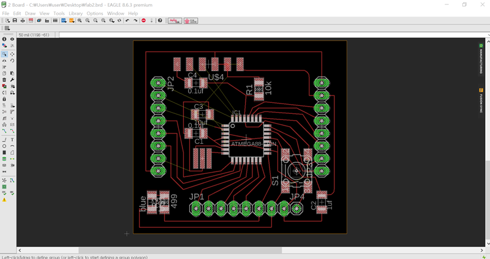Viewport: 490px width, 259px height.
Task: Open the View menu
Action: 44,13
